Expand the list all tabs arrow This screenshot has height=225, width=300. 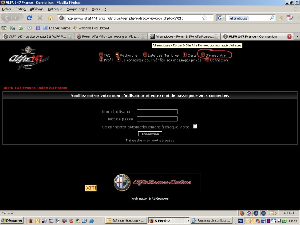297,37
